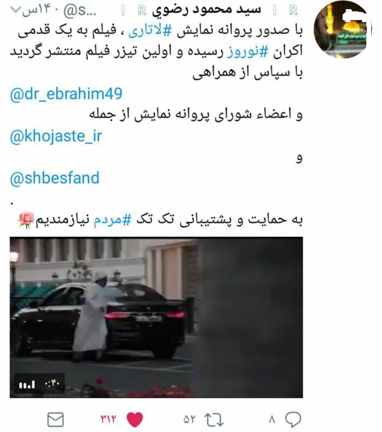Retweet using the arrows icon
This screenshot has width=382, height=432.
coord(214,420)
